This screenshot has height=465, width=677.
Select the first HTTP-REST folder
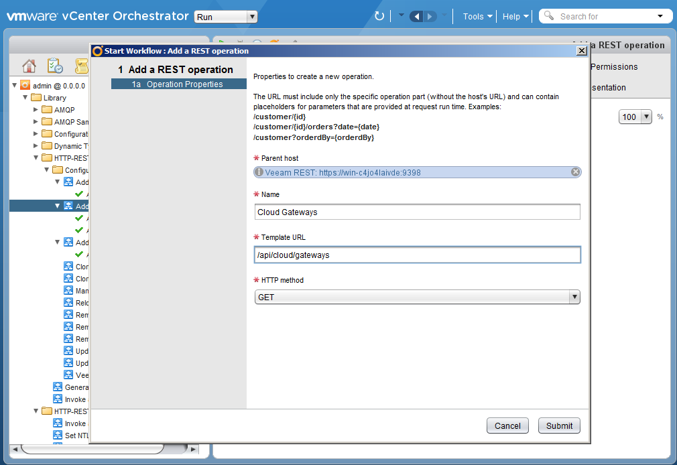coord(65,158)
